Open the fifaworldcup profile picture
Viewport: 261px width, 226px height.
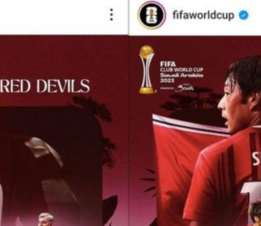tap(152, 15)
